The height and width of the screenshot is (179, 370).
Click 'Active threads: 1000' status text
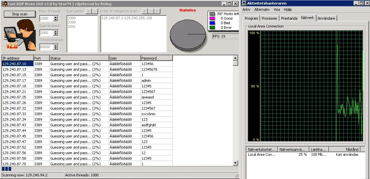(x=82, y=175)
